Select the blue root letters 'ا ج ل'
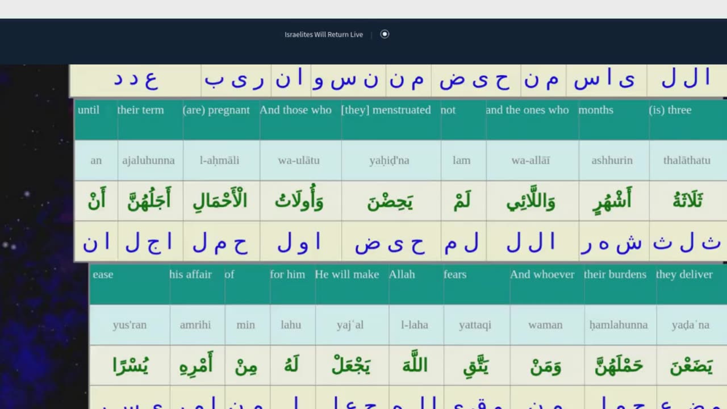Screen dimensions: 727x409 (x=150, y=243)
